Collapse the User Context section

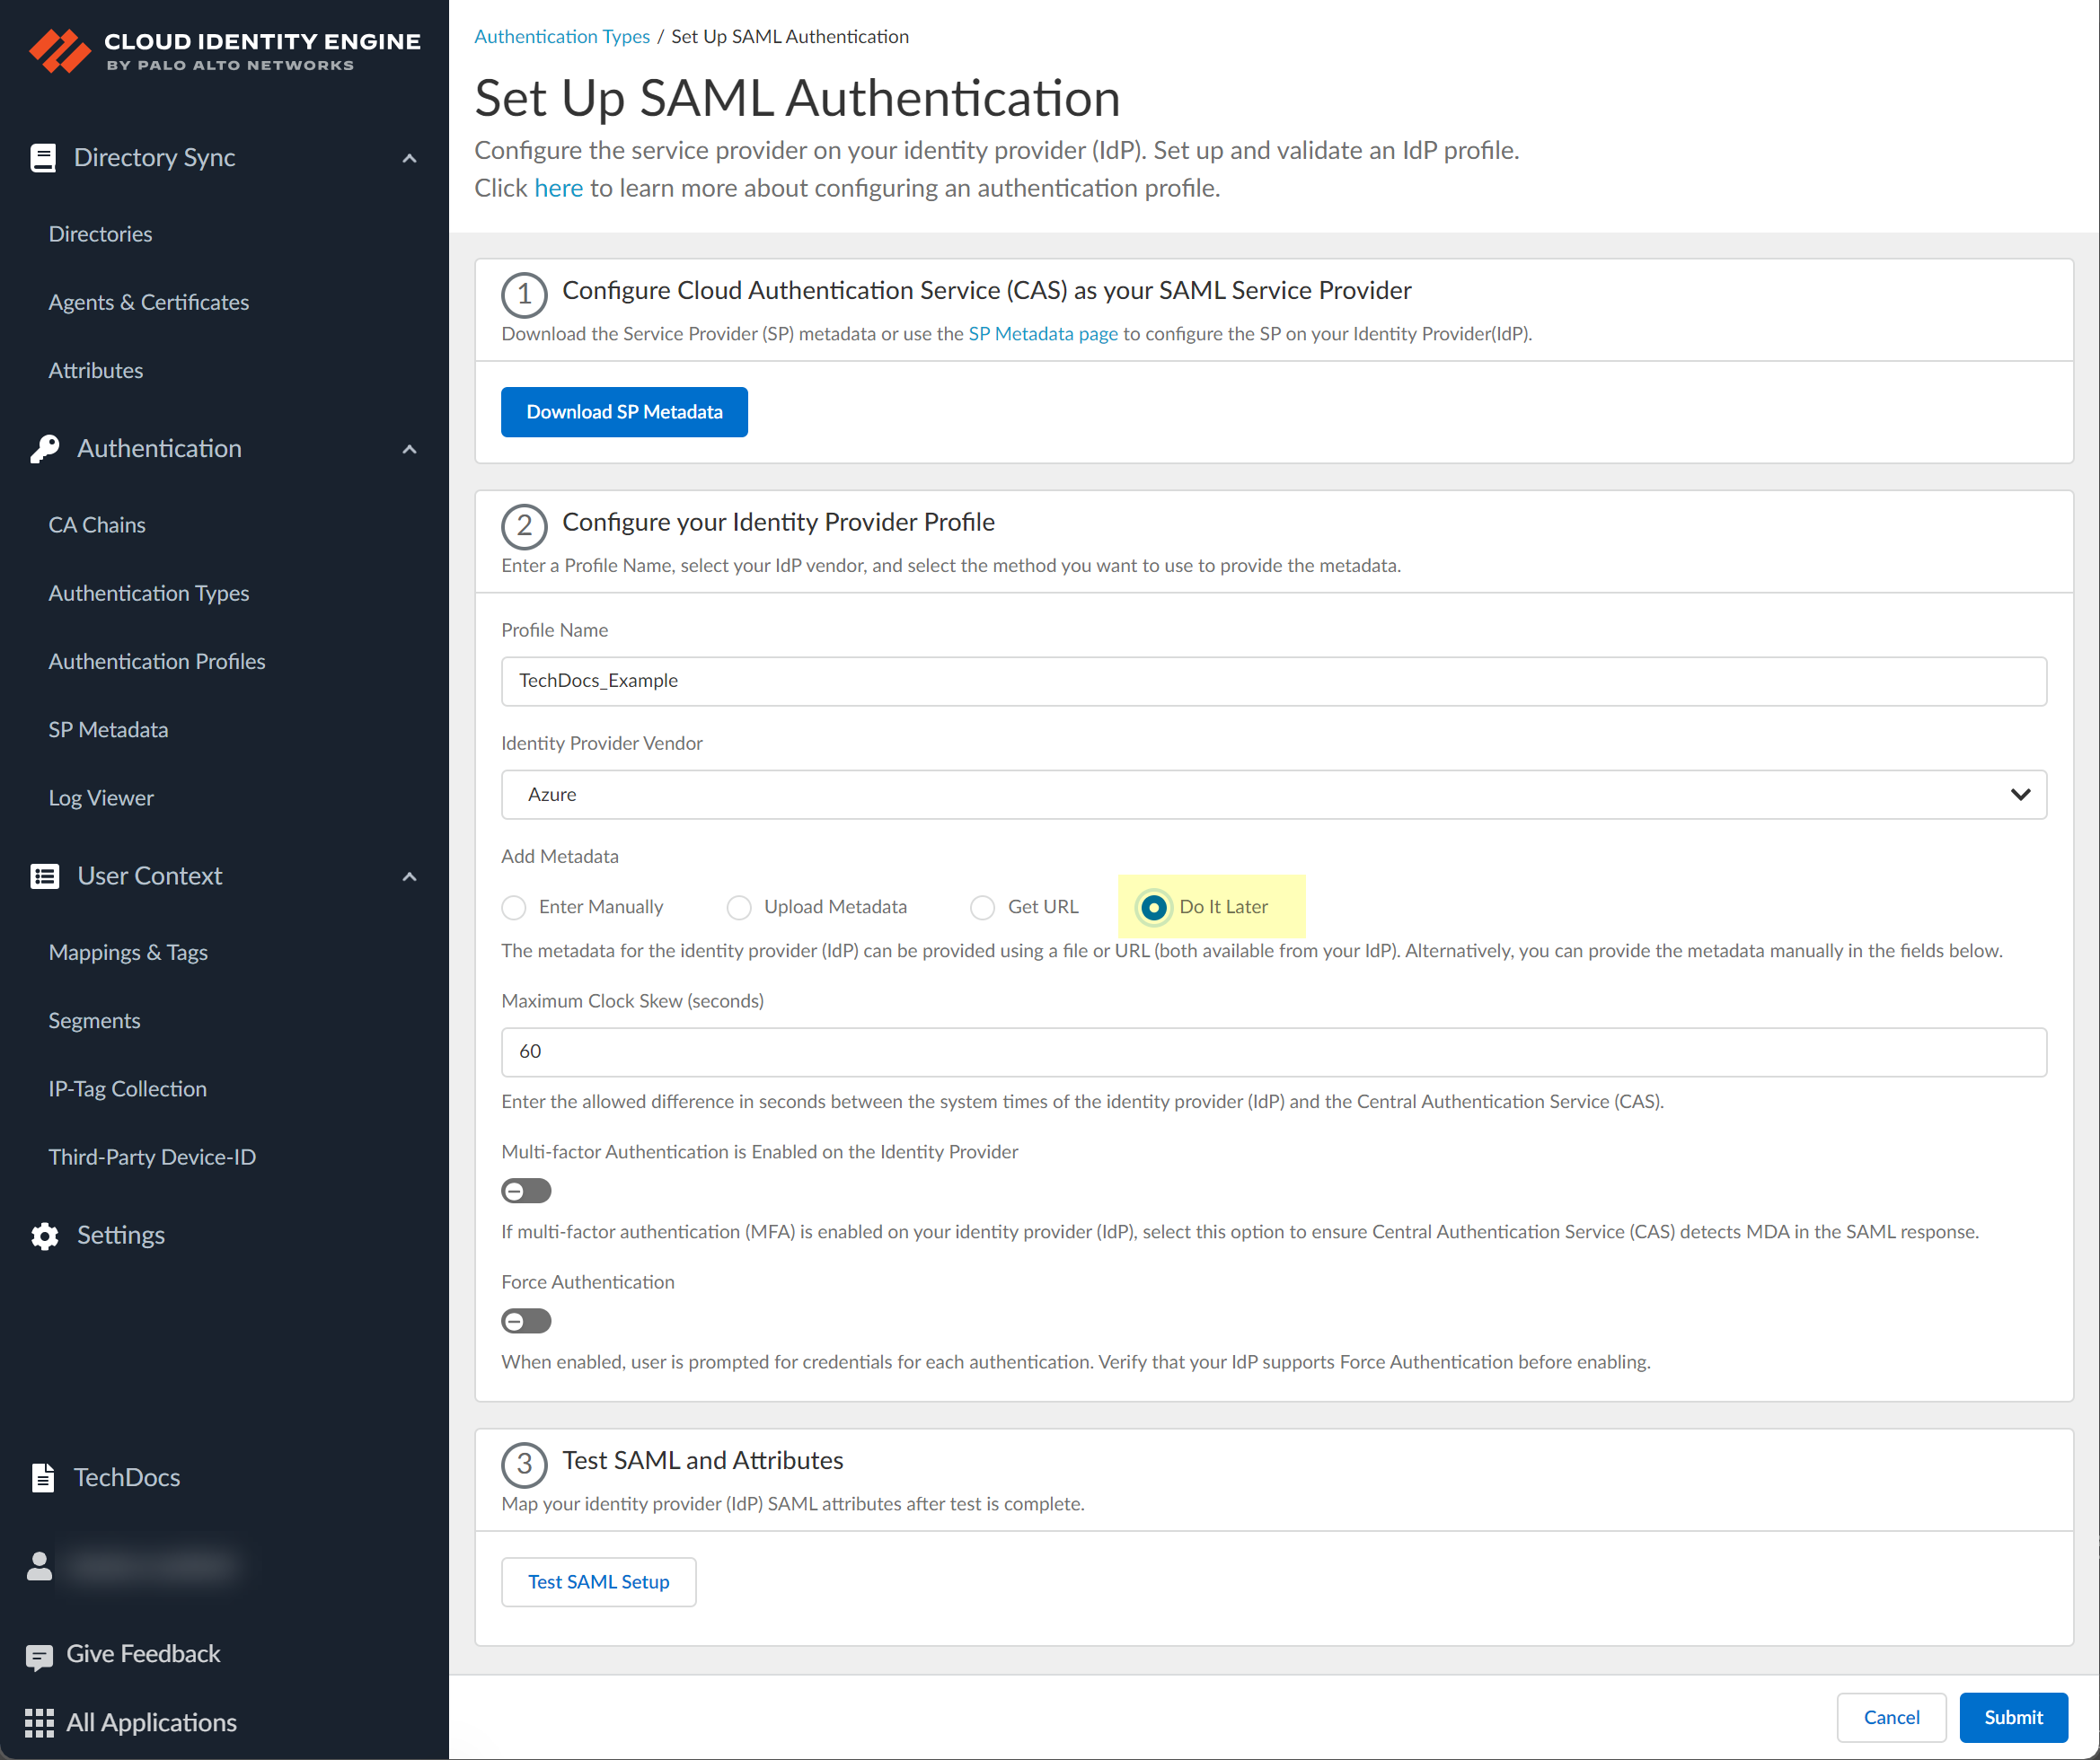coord(410,876)
